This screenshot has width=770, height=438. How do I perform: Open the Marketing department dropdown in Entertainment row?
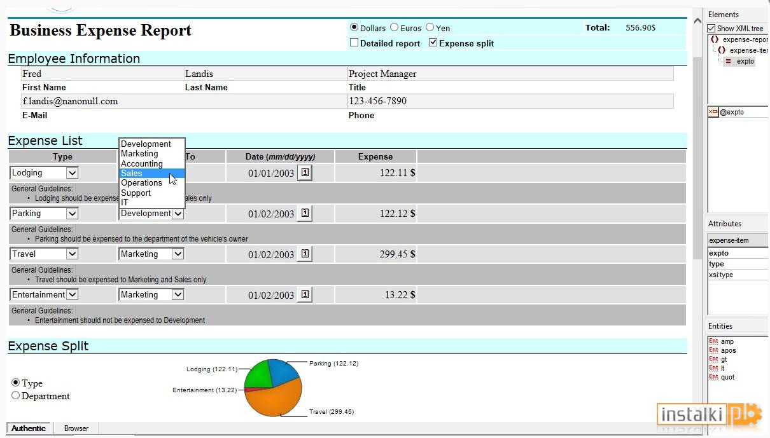[x=178, y=294]
